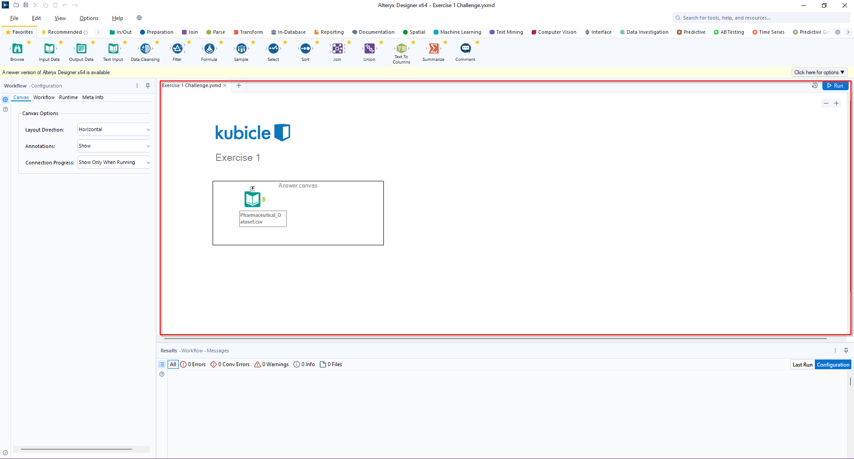Open the Connection Progress dropdown
The width and height of the screenshot is (854, 459).
[x=114, y=163]
